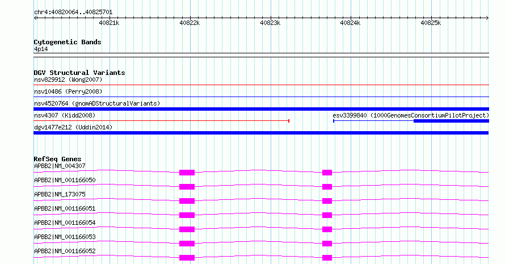The width and height of the screenshot is (505, 264).
Task: Click first exon of APBB2|NM_004307
Action: (187, 173)
